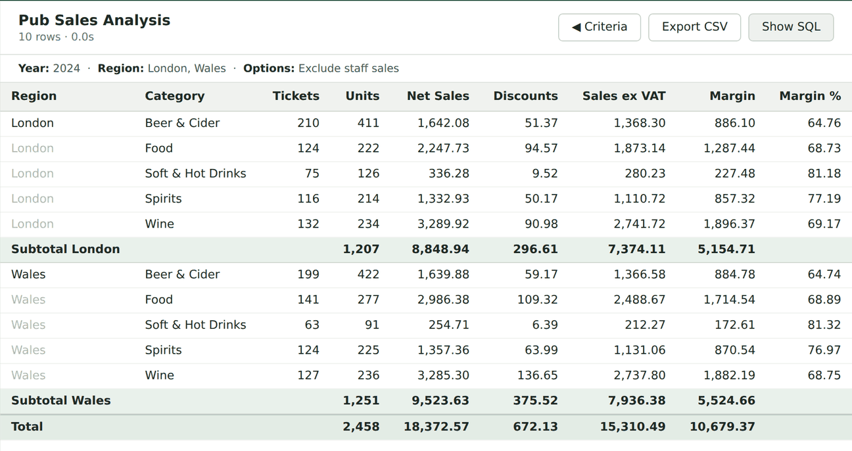
Task: Sort by the Units column header
Action: 362,96
